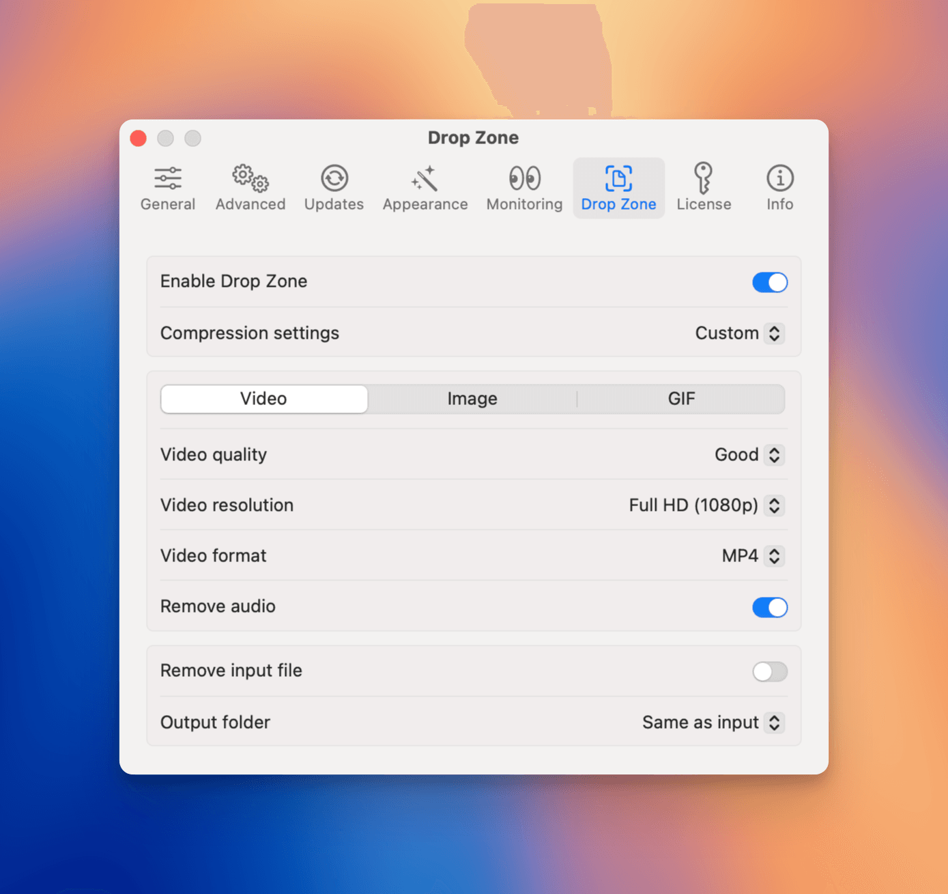Go to the Updates pane

pos(334,188)
